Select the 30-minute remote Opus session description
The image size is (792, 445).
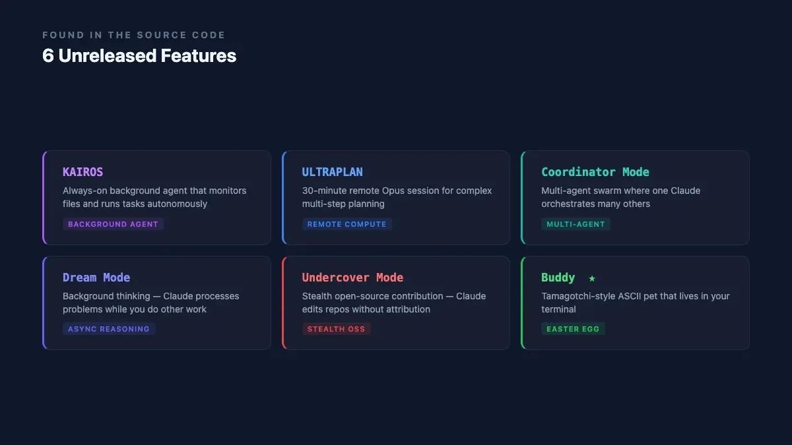[x=397, y=197]
